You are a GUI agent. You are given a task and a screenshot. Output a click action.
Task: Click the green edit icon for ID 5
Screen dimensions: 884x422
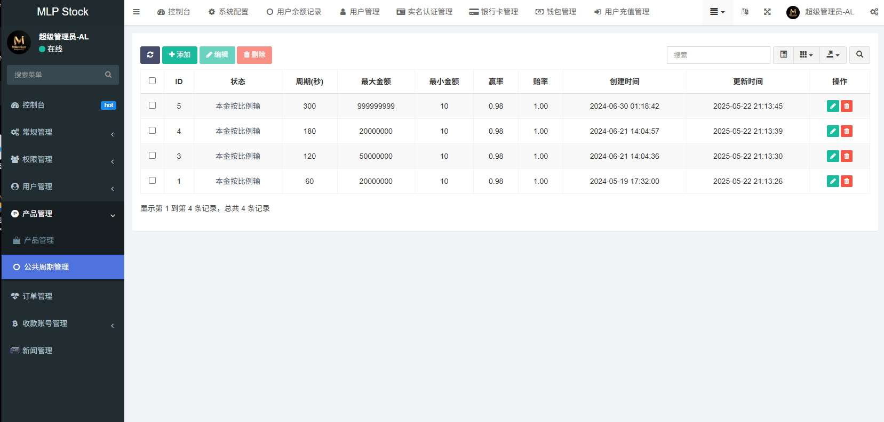[832, 106]
